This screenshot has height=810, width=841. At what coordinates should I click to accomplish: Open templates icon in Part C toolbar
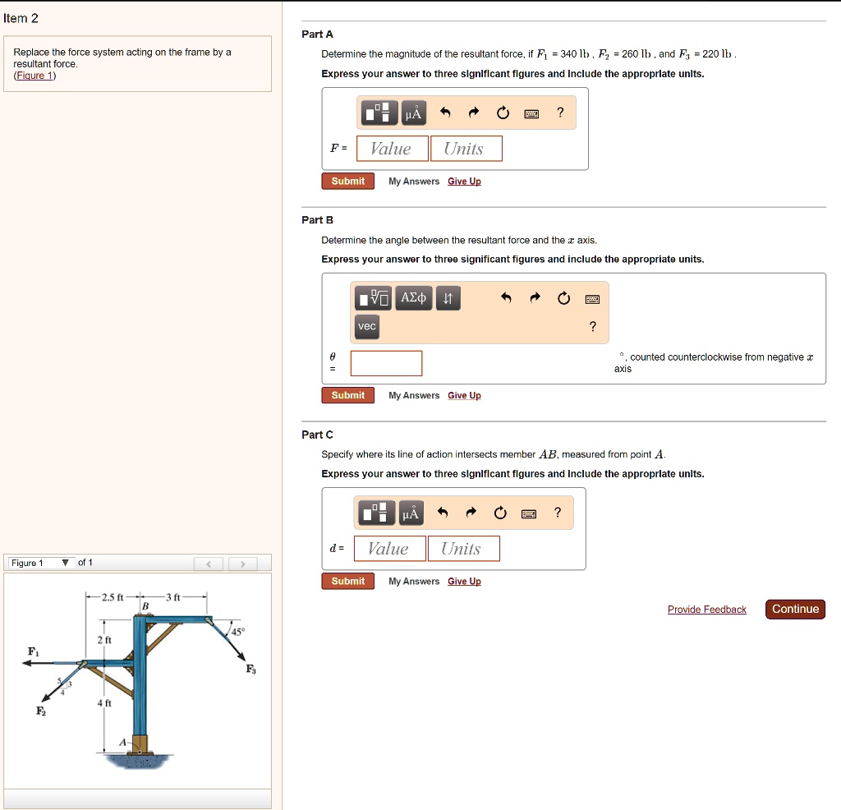(376, 513)
